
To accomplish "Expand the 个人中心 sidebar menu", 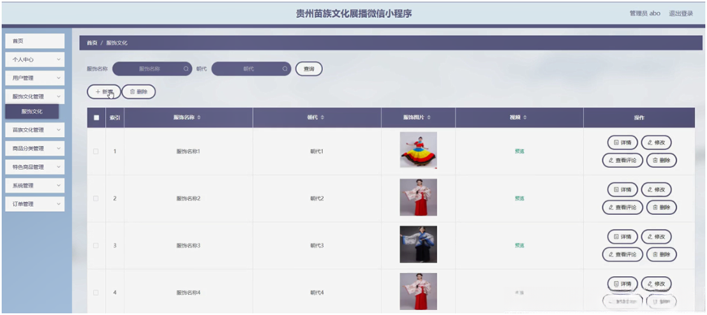I will (x=35, y=59).
